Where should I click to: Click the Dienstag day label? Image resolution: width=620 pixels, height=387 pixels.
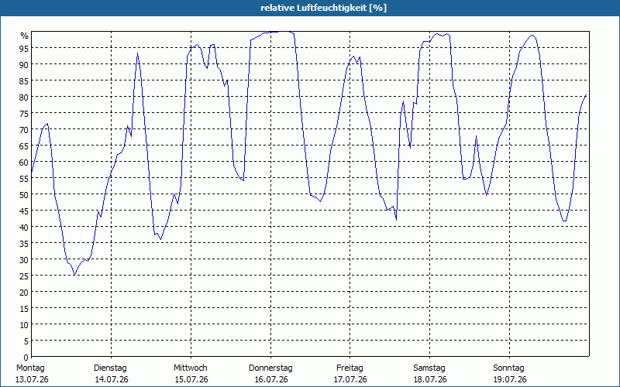tap(110, 368)
